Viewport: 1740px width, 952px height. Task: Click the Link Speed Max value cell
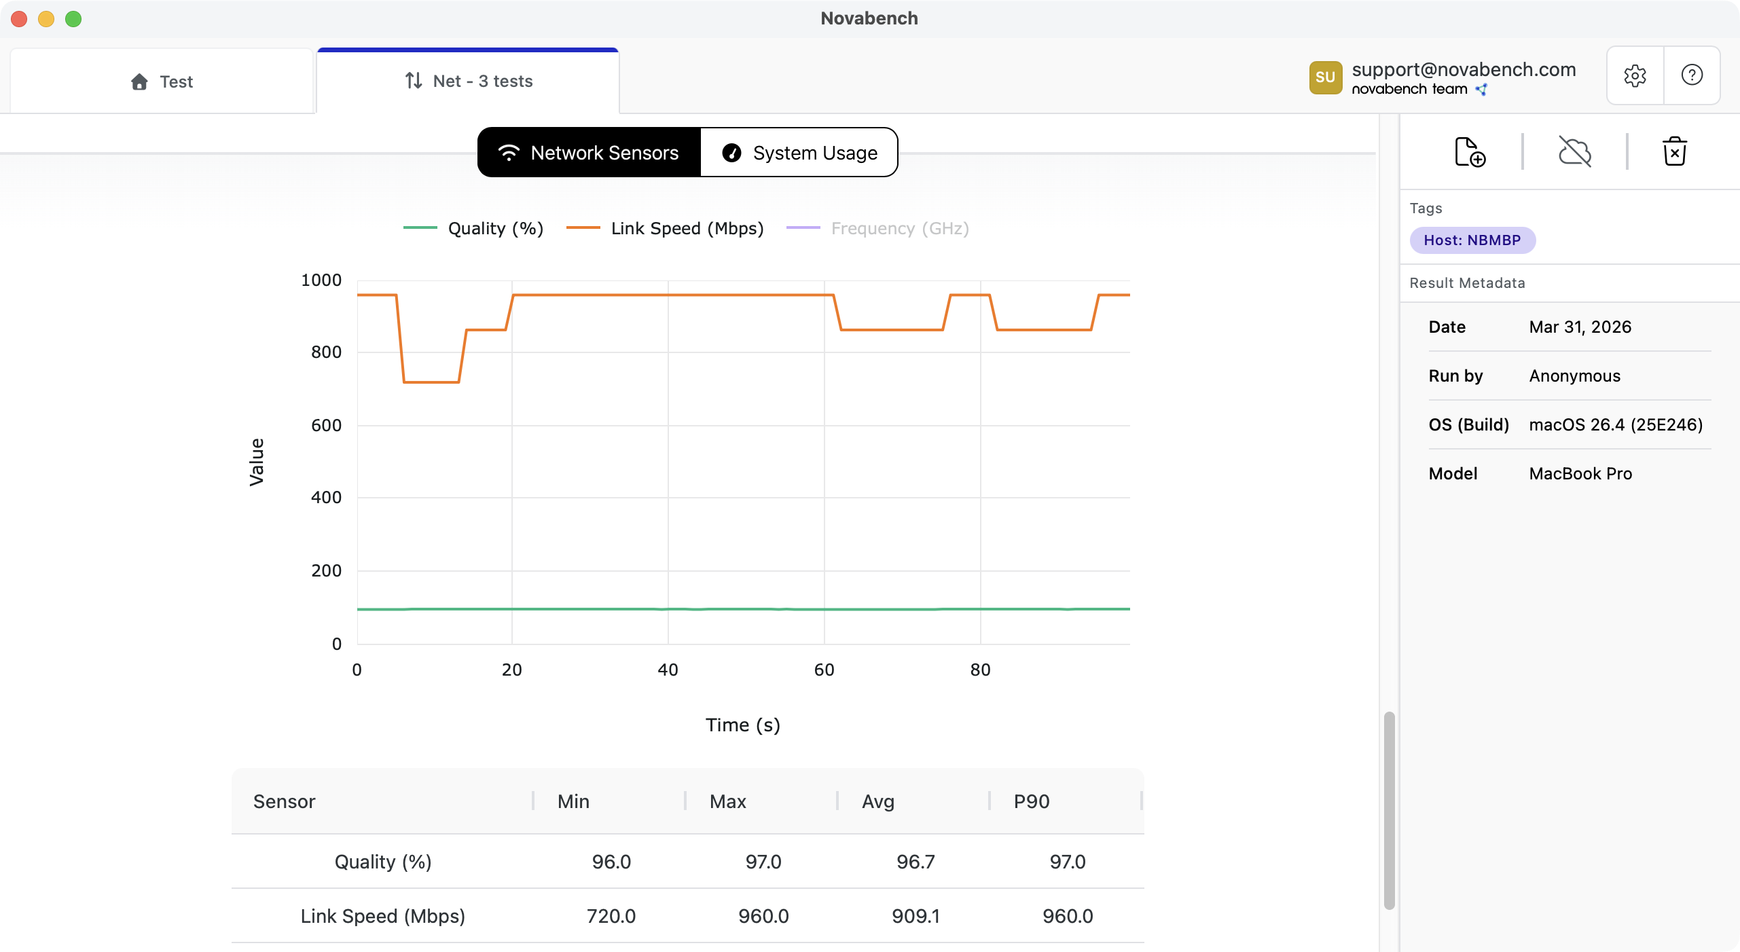point(762,915)
